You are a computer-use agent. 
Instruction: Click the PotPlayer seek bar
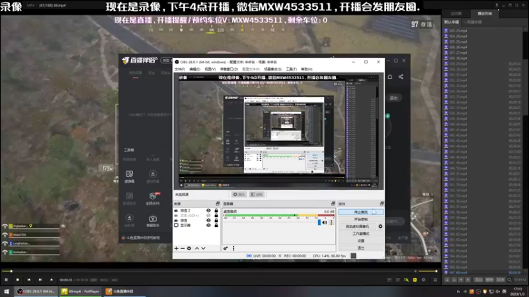[x=208, y=271]
